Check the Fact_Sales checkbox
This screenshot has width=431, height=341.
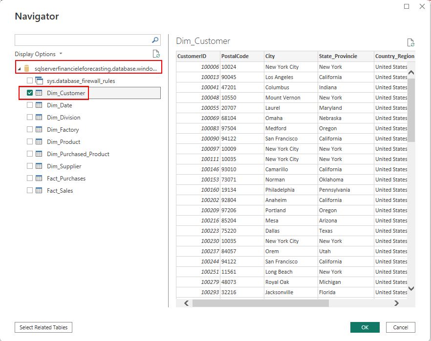click(x=30, y=190)
